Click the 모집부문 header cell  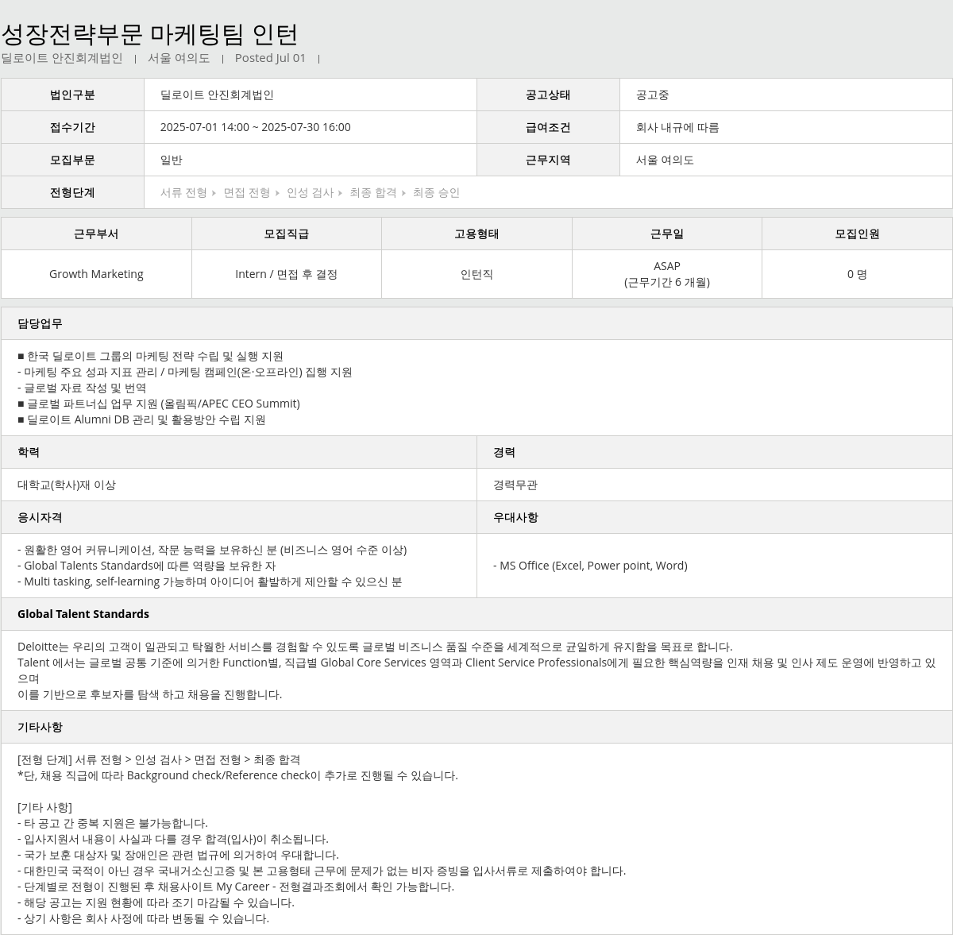tap(72, 160)
